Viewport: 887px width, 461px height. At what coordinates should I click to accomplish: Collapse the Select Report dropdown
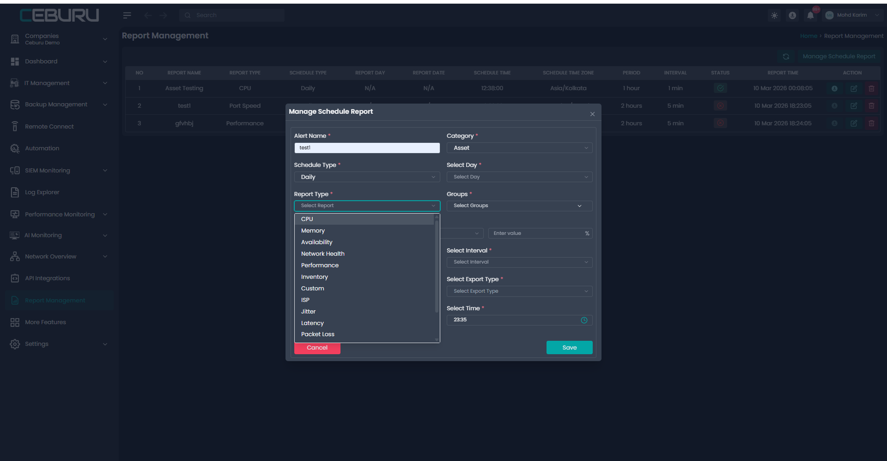point(367,206)
